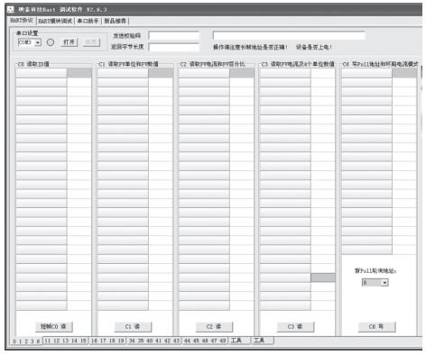The height and width of the screenshot is (355, 426).
Task: Click the 返回字节长度 input field
Action: click(174, 47)
